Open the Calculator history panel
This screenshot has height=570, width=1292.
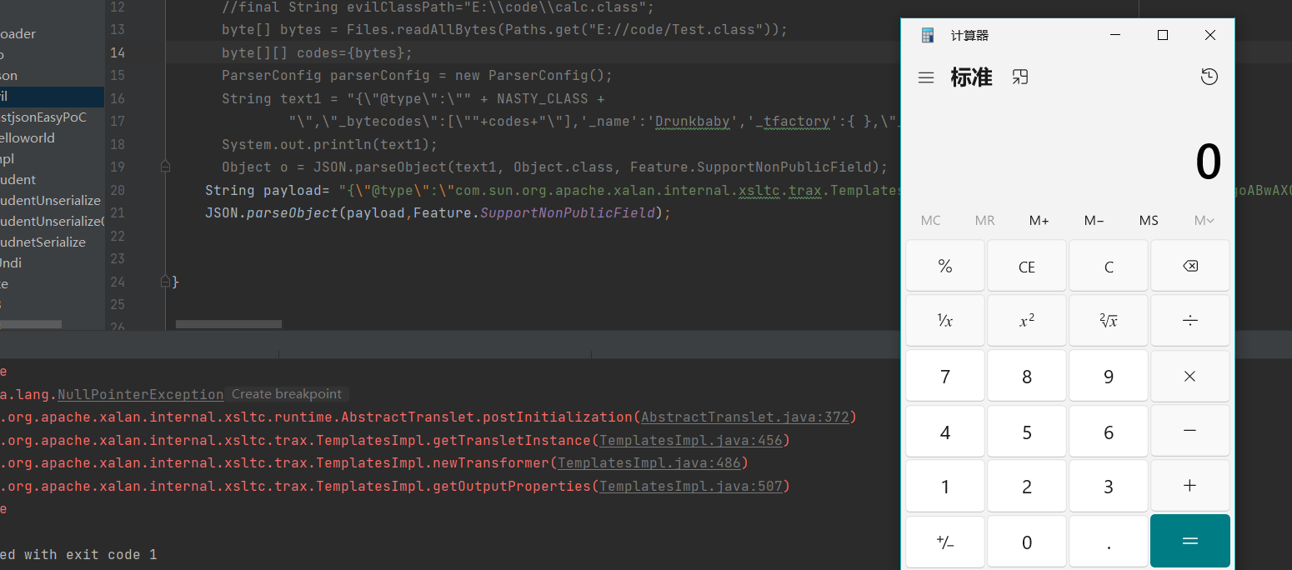coord(1209,77)
